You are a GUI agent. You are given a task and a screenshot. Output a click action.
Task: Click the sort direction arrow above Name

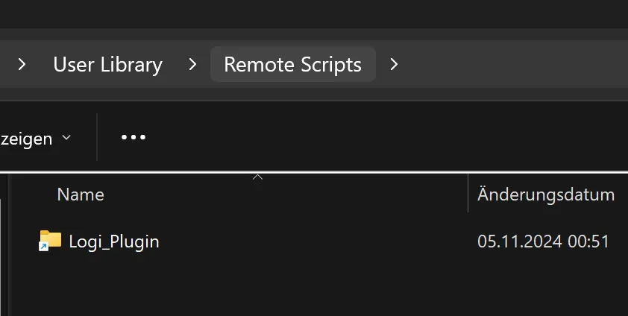click(257, 177)
